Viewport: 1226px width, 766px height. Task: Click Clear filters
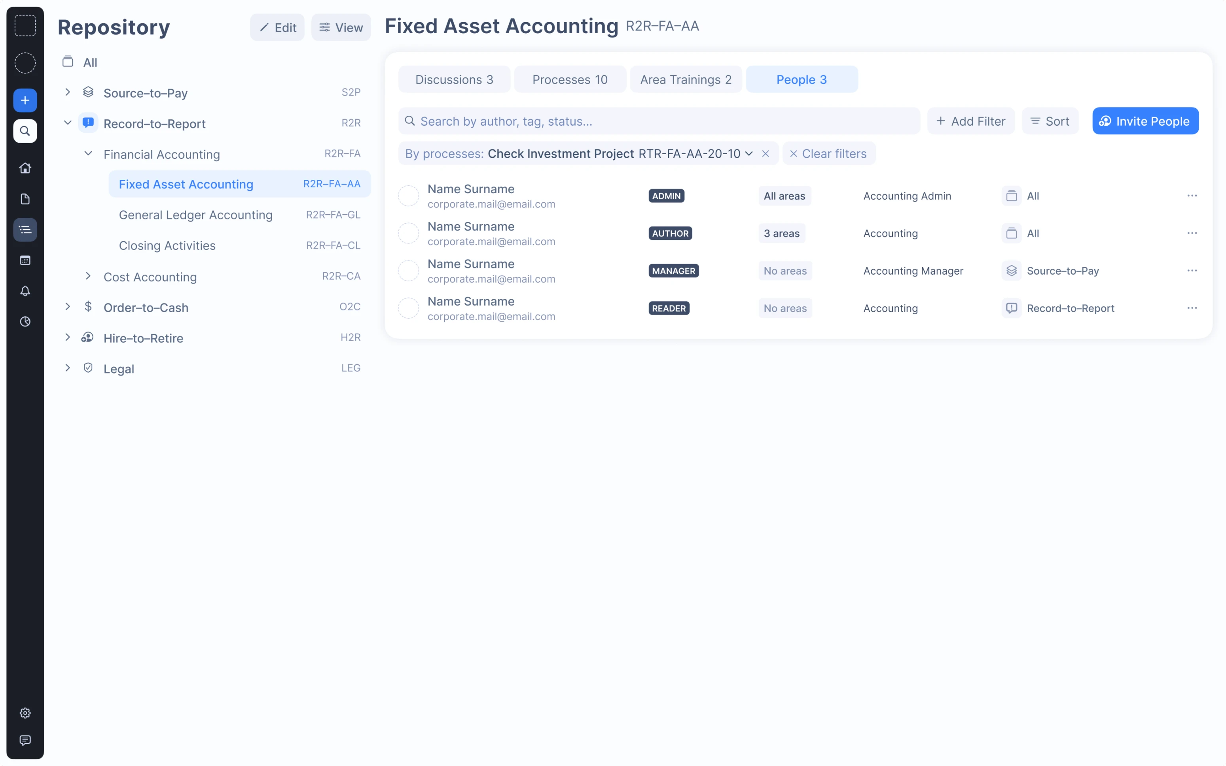[x=828, y=153]
